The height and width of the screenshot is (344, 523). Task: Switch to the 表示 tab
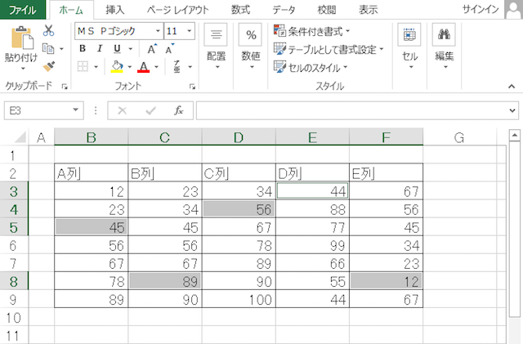pos(369,10)
